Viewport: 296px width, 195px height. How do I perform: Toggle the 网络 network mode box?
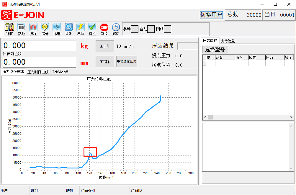167,29
